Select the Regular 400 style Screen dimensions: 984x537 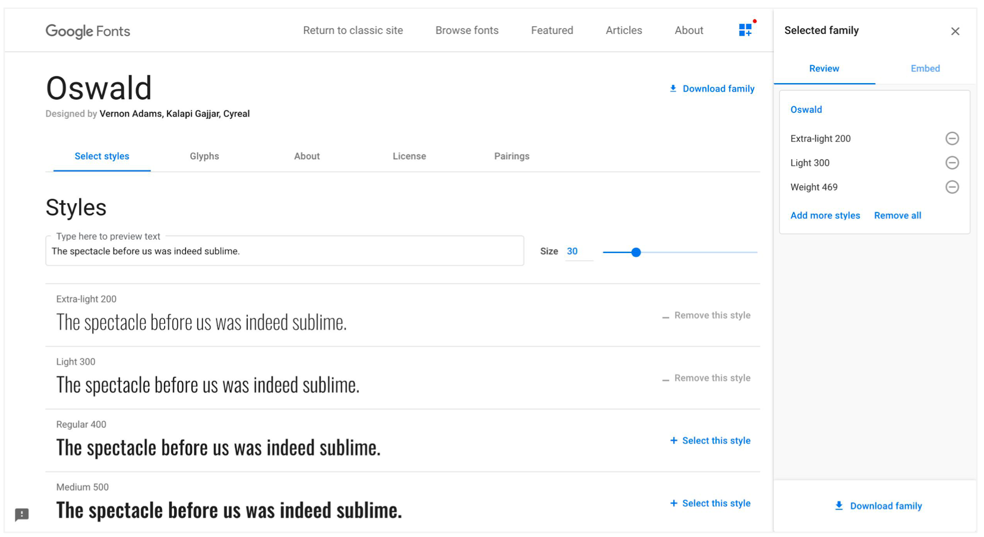tap(710, 441)
